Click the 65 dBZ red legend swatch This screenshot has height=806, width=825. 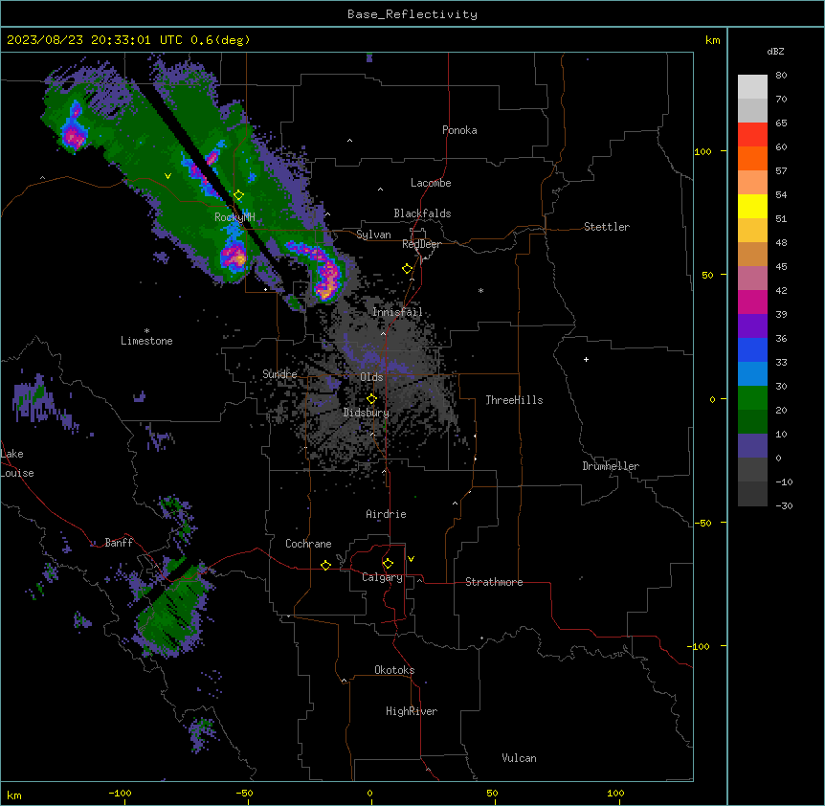[x=752, y=135]
